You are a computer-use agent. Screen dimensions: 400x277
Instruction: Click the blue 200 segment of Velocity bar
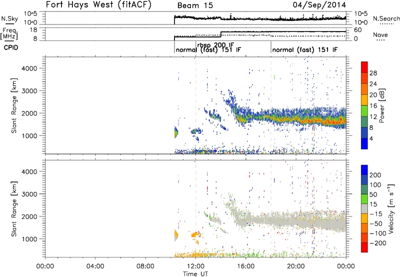point(364,170)
